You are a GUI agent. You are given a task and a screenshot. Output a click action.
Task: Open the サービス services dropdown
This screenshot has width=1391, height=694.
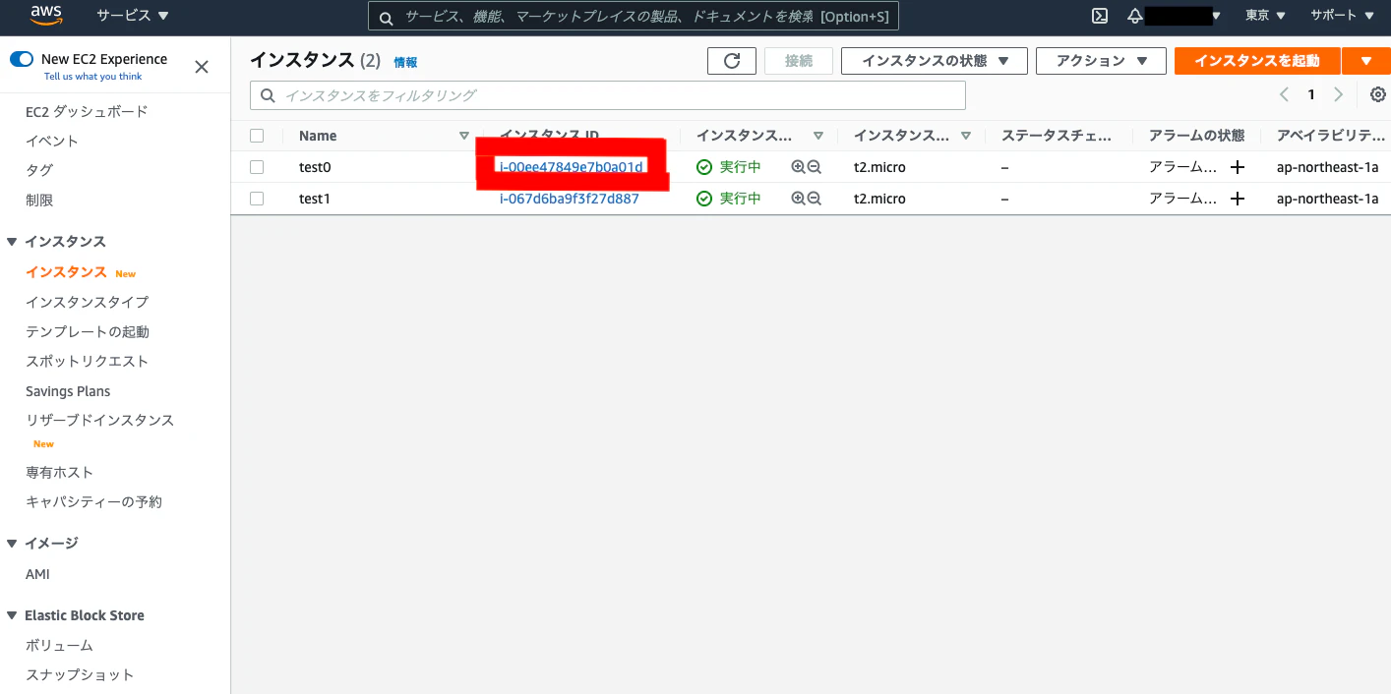coord(133,16)
